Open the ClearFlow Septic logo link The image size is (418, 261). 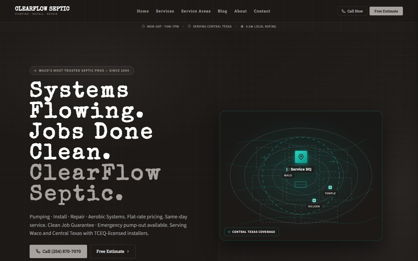coord(42,10)
